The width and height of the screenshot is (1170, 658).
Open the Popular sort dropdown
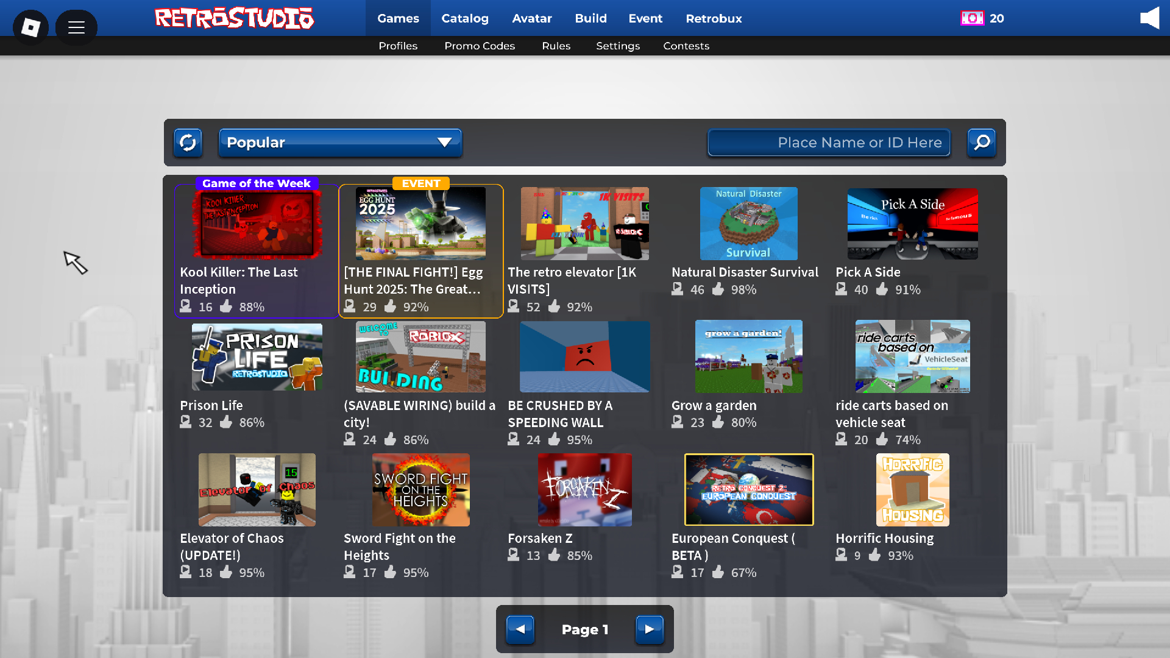click(x=340, y=143)
